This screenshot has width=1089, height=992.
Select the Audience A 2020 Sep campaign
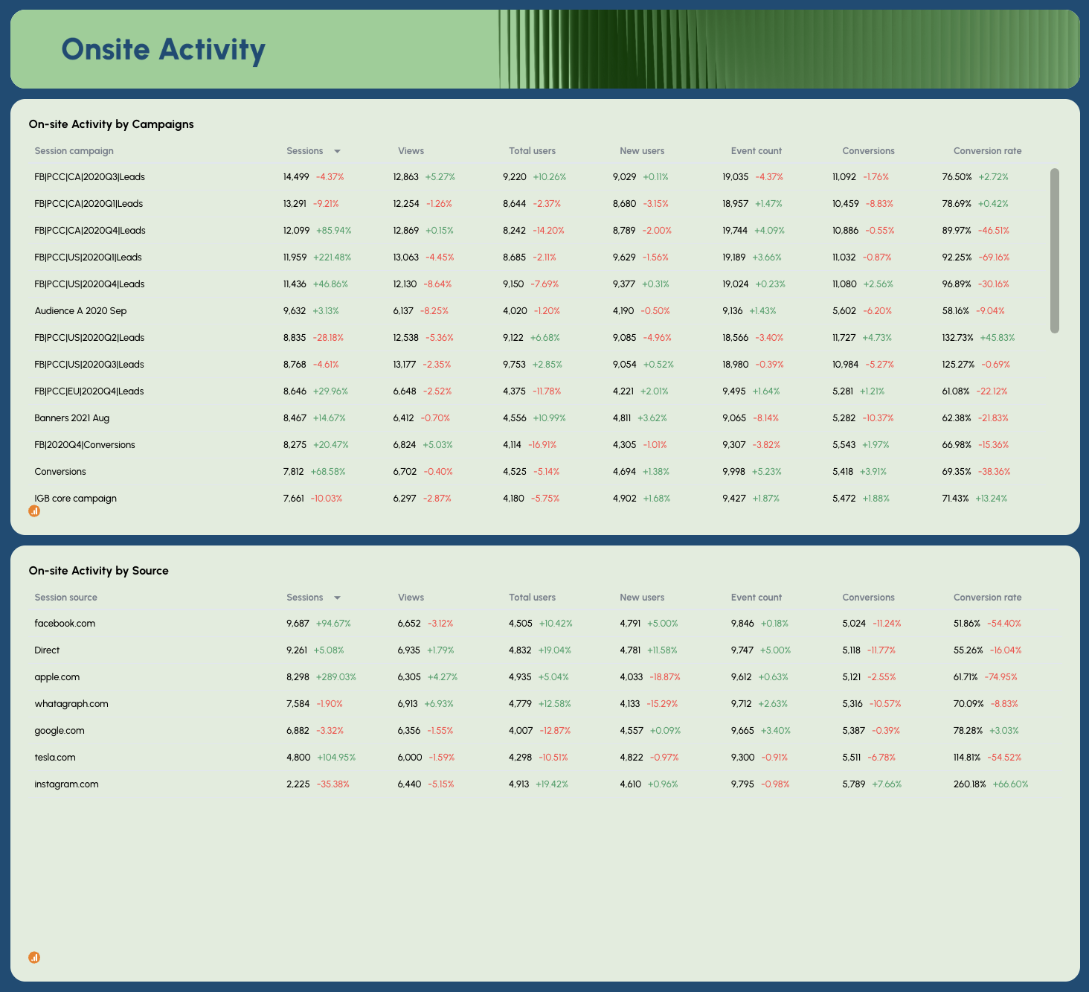80,310
